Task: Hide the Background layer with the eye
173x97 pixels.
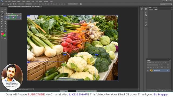Action: pyautogui.click(x=148, y=71)
